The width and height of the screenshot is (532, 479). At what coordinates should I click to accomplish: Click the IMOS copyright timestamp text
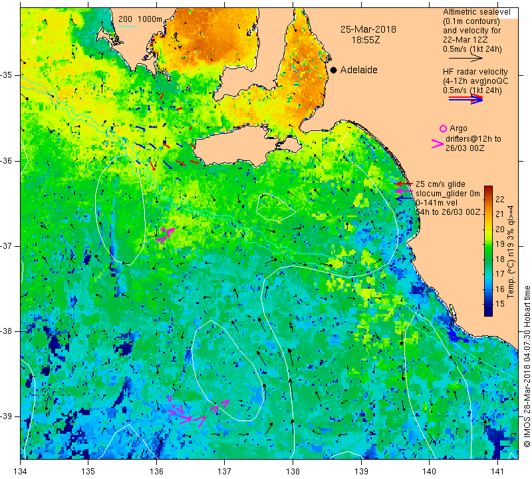527,367
